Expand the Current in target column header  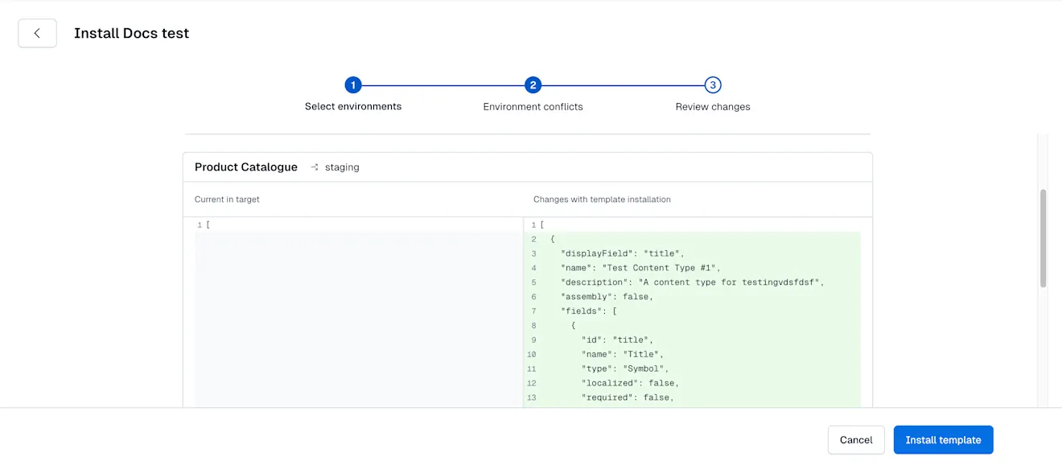coord(226,199)
